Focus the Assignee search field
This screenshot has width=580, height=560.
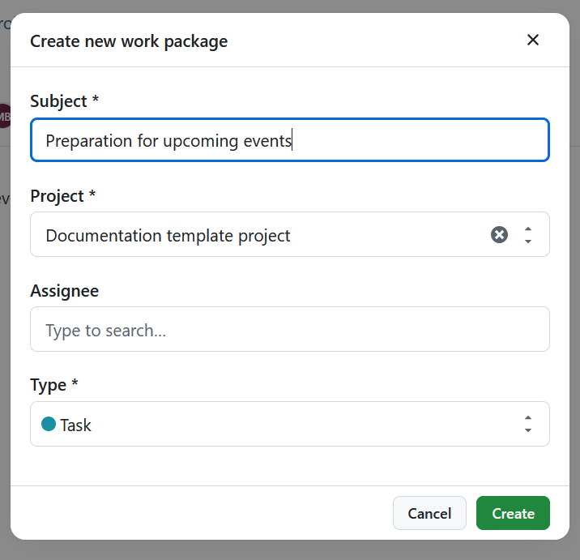(290, 329)
